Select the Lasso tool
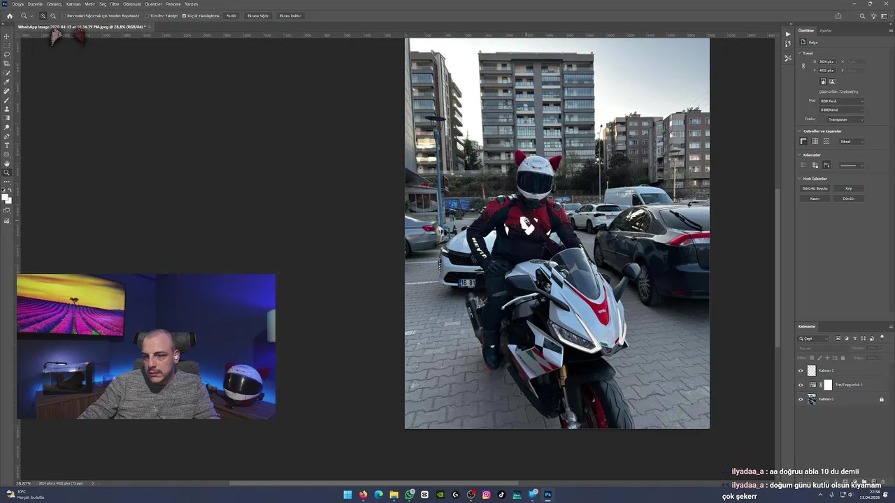This screenshot has width=895, height=503. 7,54
